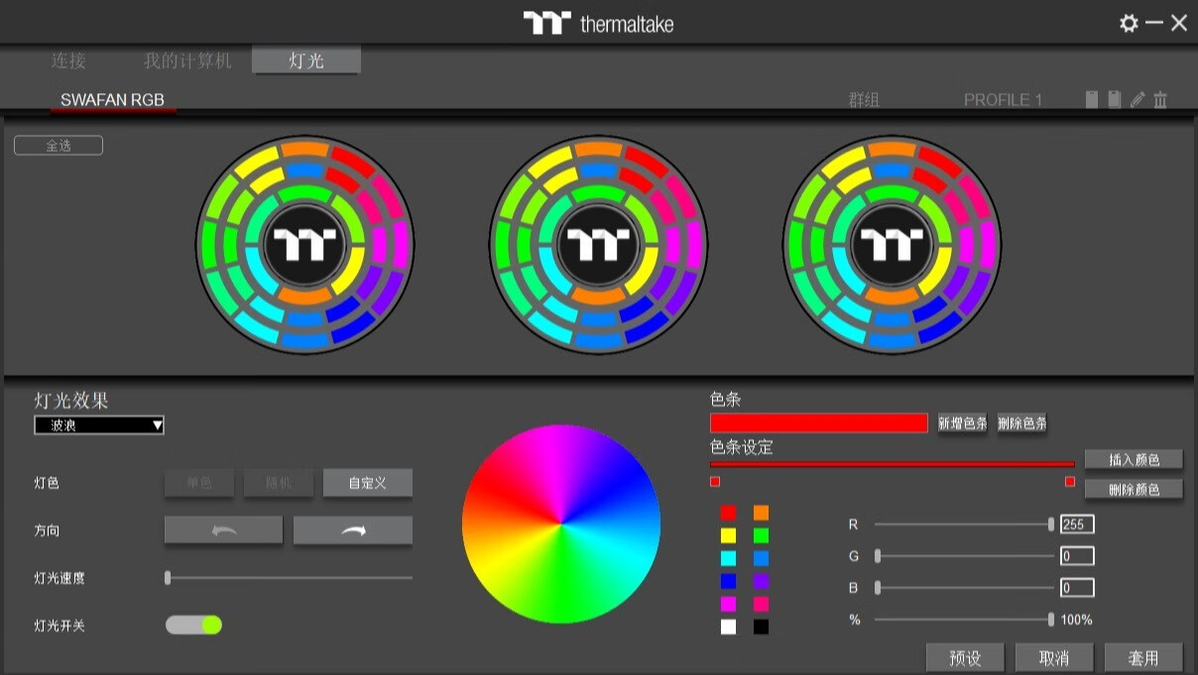
Task: Click the trash delete profile icon
Action: click(x=1160, y=99)
